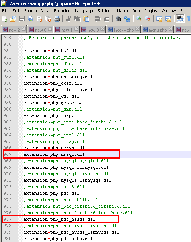Open the View menu
This screenshot has width=191, height=242.
coord(45,11)
